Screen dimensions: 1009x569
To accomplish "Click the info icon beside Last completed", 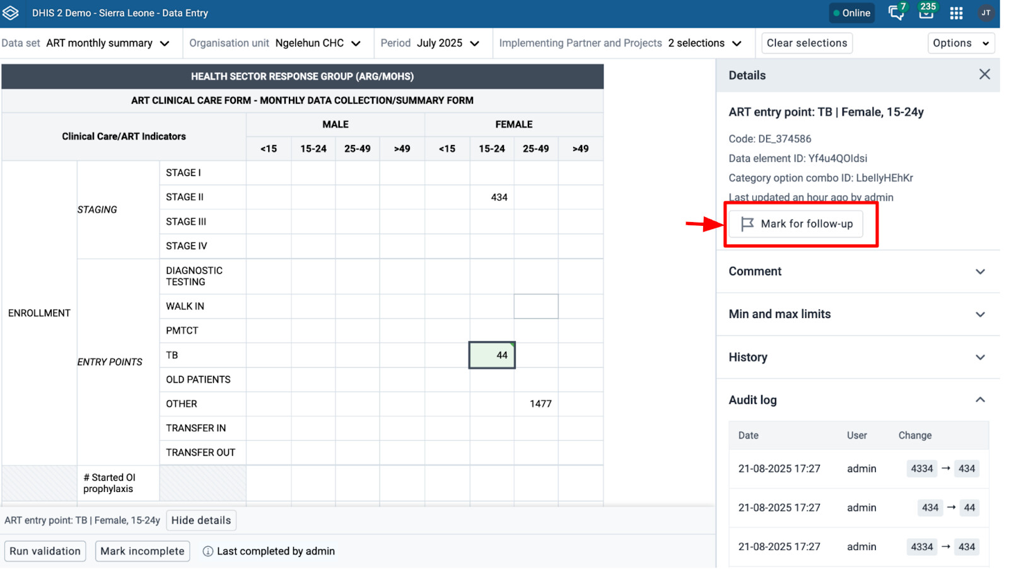I will (x=207, y=551).
